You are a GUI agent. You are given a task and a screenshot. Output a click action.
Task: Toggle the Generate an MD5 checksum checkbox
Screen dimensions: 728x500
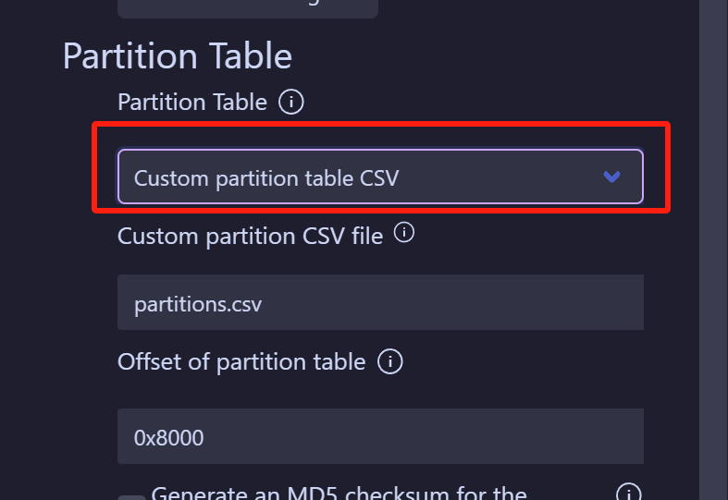[132, 497]
